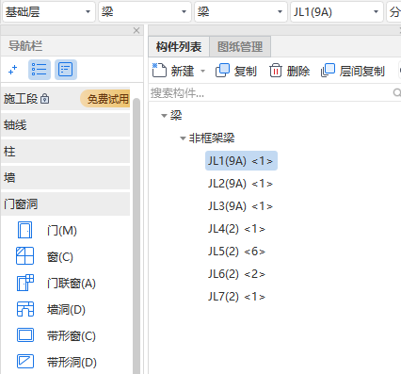Click the sparkle add icon in navigation bar
Screen dimensions: 401x374
[x=12, y=70]
